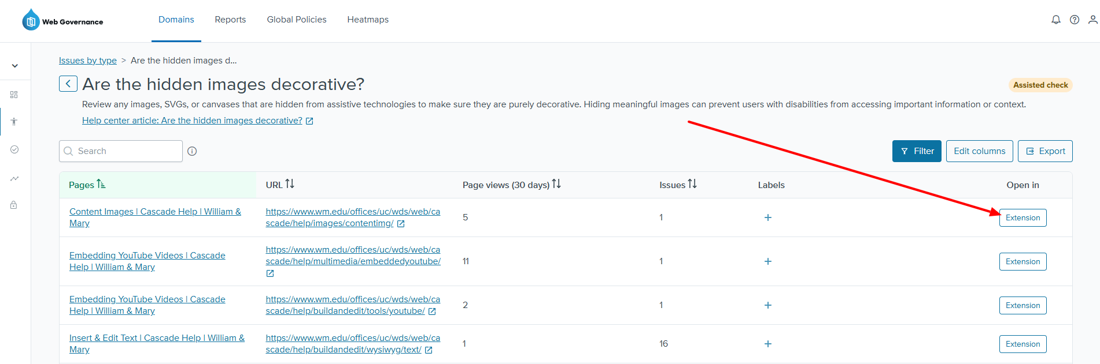Image resolution: width=1100 pixels, height=364 pixels.
Task: Open the user account icon
Action: tap(1092, 20)
